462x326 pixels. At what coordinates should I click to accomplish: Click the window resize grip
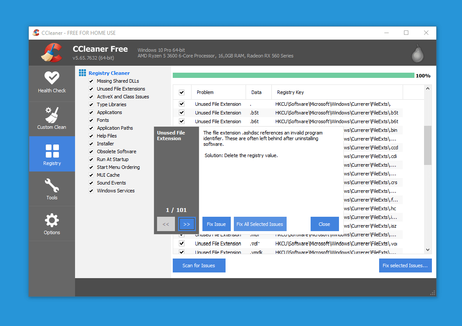tap(432, 293)
